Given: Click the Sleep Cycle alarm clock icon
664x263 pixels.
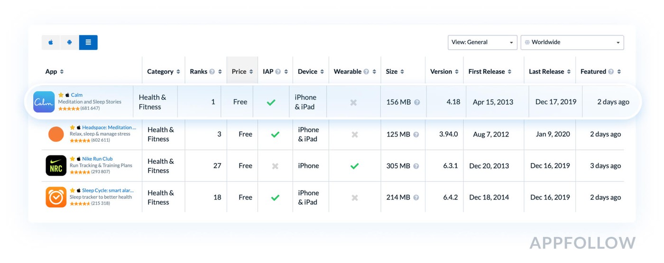Looking at the screenshot, I should pos(56,197).
